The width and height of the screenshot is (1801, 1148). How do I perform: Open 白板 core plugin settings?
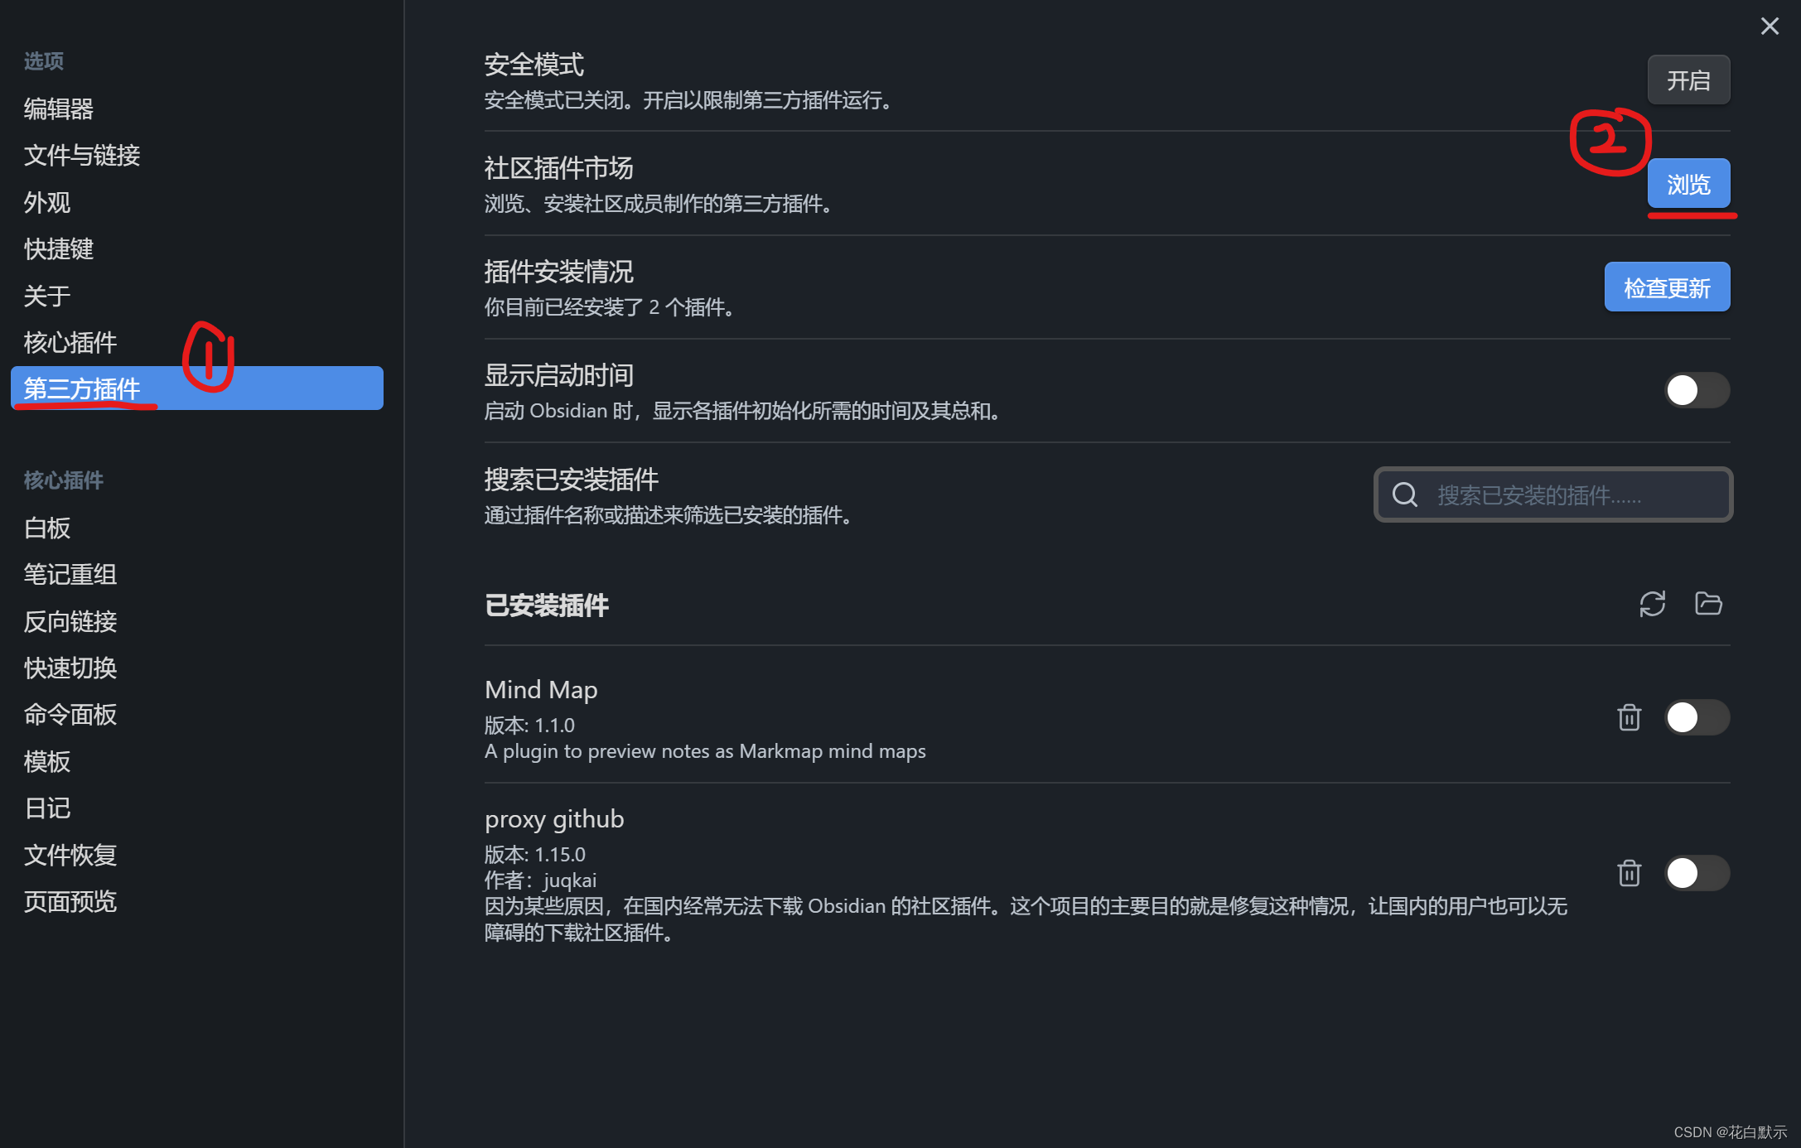coord(47,528)
